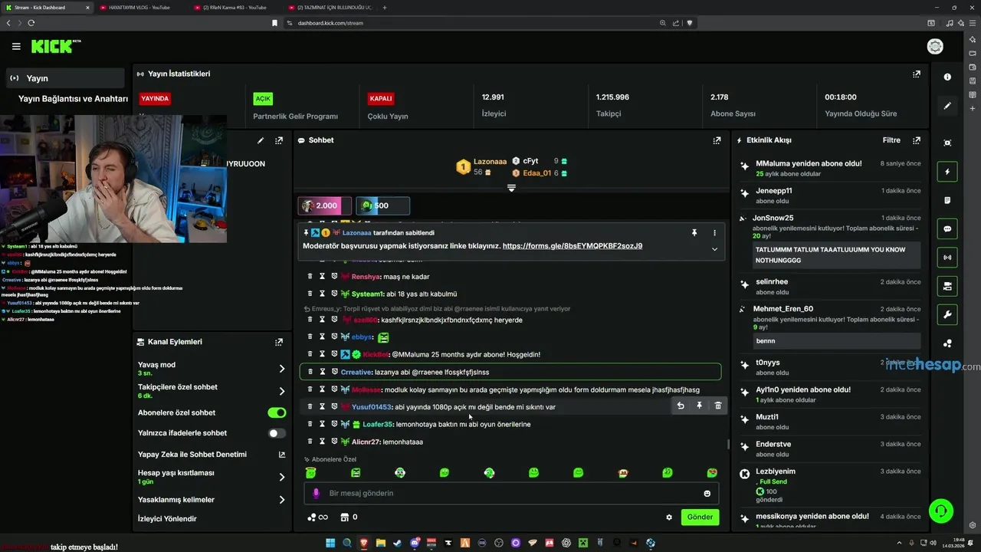This screenshot has height=552, width=981.
Task: Open the Yayın sidebar menu item
Action: click(x=65, y=78)
